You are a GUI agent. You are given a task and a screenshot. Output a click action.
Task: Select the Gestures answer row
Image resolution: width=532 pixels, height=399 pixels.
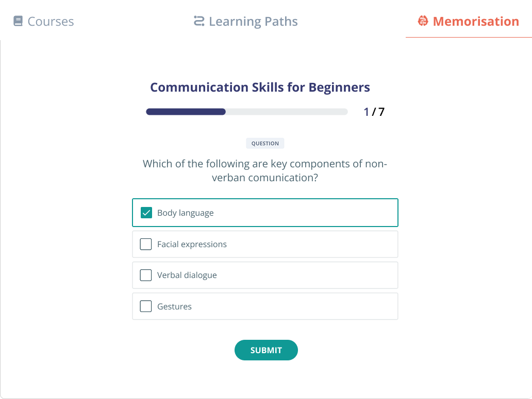(x=265, y=306)
